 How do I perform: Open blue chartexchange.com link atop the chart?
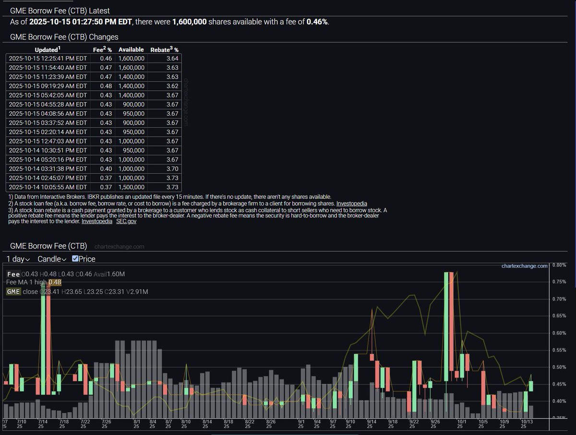coord(525,266)
